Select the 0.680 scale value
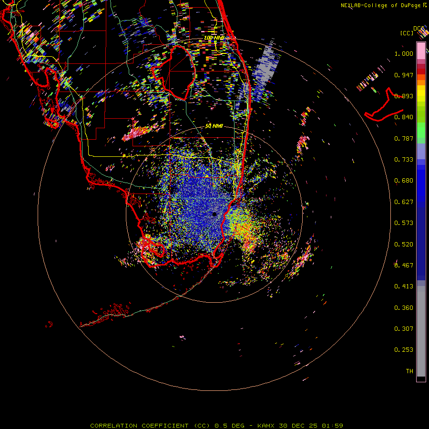 tap(404, 181)
